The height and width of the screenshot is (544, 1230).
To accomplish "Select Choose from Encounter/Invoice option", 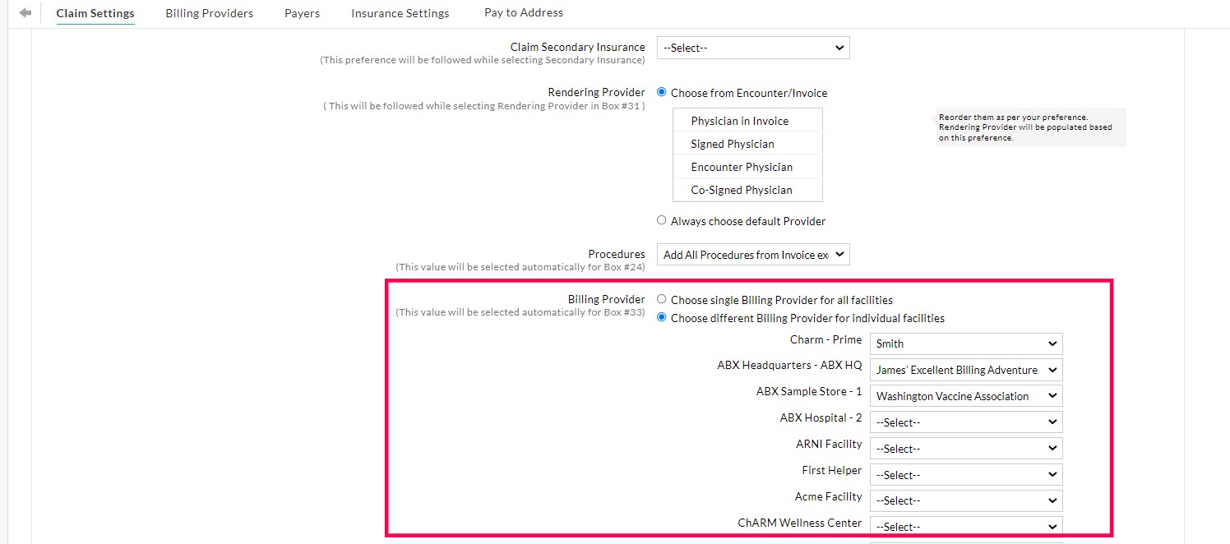I will [x=662, y=92].
